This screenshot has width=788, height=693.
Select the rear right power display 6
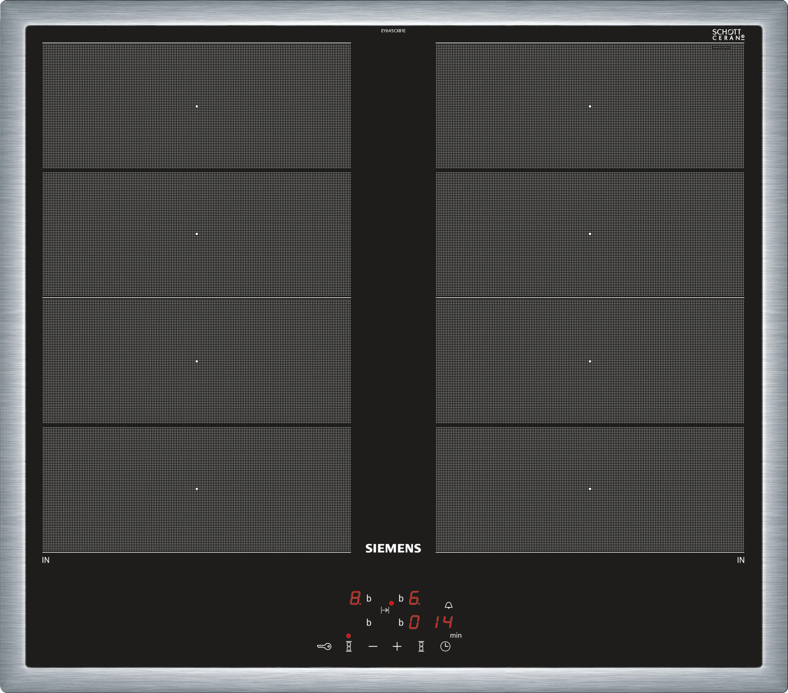(414, 598)
